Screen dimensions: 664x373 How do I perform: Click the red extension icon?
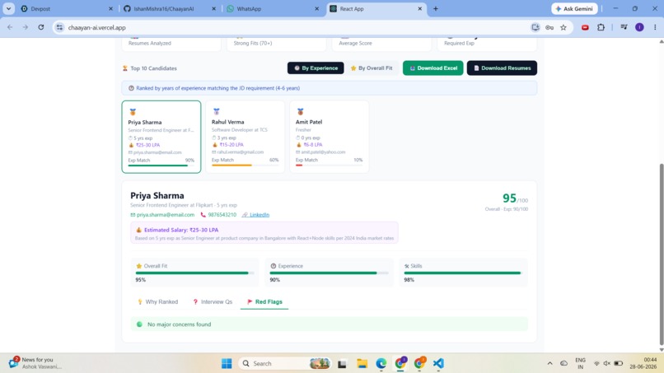(x=585, y=27)
